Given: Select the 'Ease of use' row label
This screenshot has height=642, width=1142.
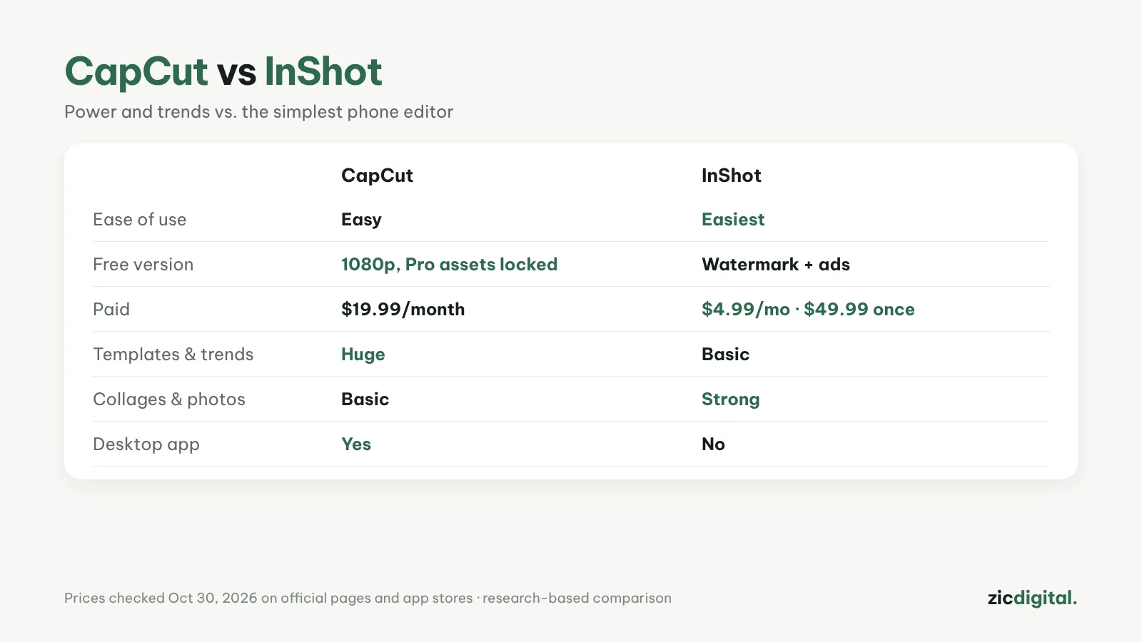Looking at the screenshot, I should [x=140, y=220].
